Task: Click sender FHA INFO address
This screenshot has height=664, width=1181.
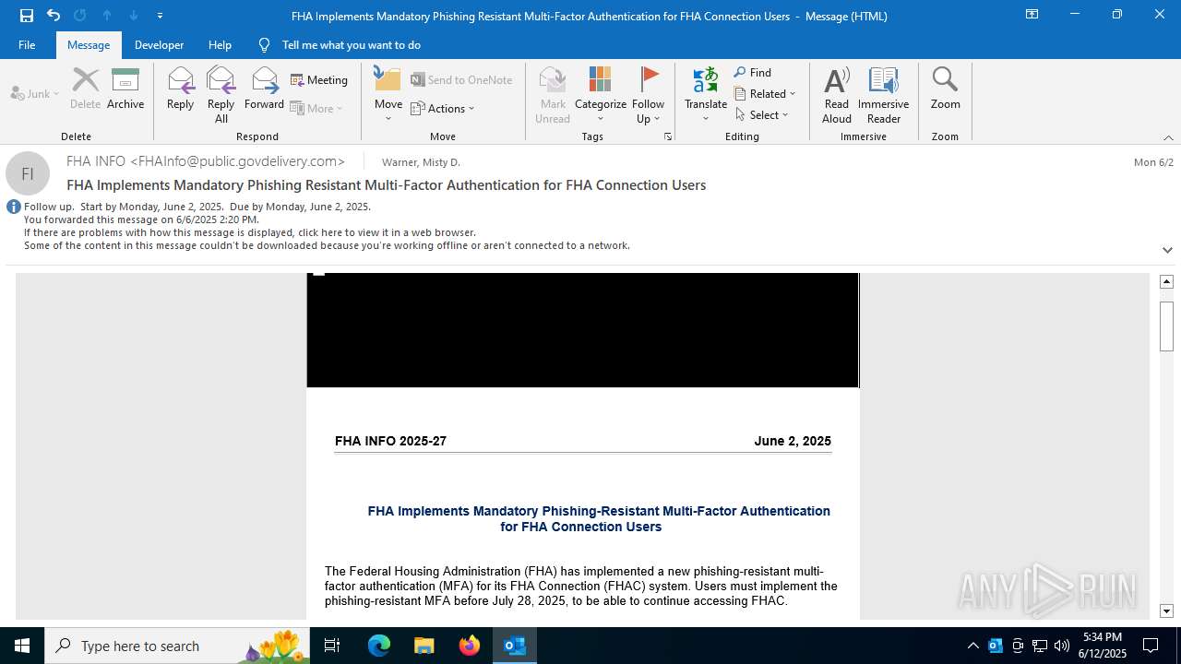Action: (206, 161)
